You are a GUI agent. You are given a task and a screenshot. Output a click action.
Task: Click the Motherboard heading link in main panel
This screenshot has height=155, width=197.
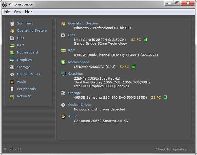coord(78,62)
